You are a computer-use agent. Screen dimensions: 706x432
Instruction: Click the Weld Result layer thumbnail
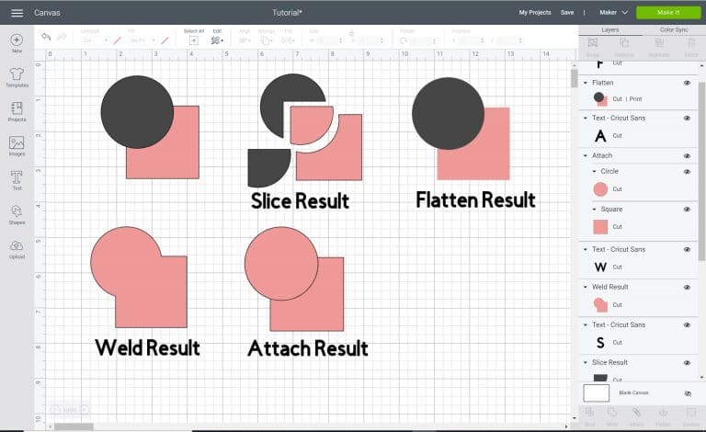tap(600, 304)
